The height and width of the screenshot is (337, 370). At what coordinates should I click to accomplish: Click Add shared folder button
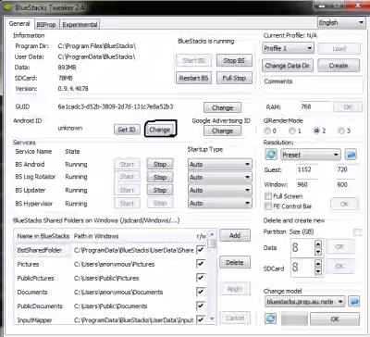pyautogui.click(x=235, y=235)
